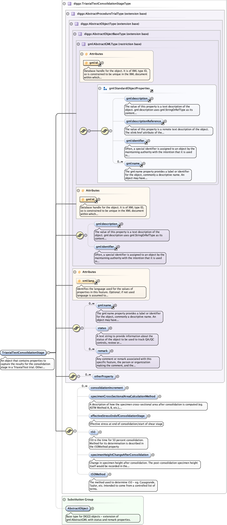Click the sequence compositor icon beside otherProperty
Viewport: 227px width, 525px height.
(x=73, y=376)
